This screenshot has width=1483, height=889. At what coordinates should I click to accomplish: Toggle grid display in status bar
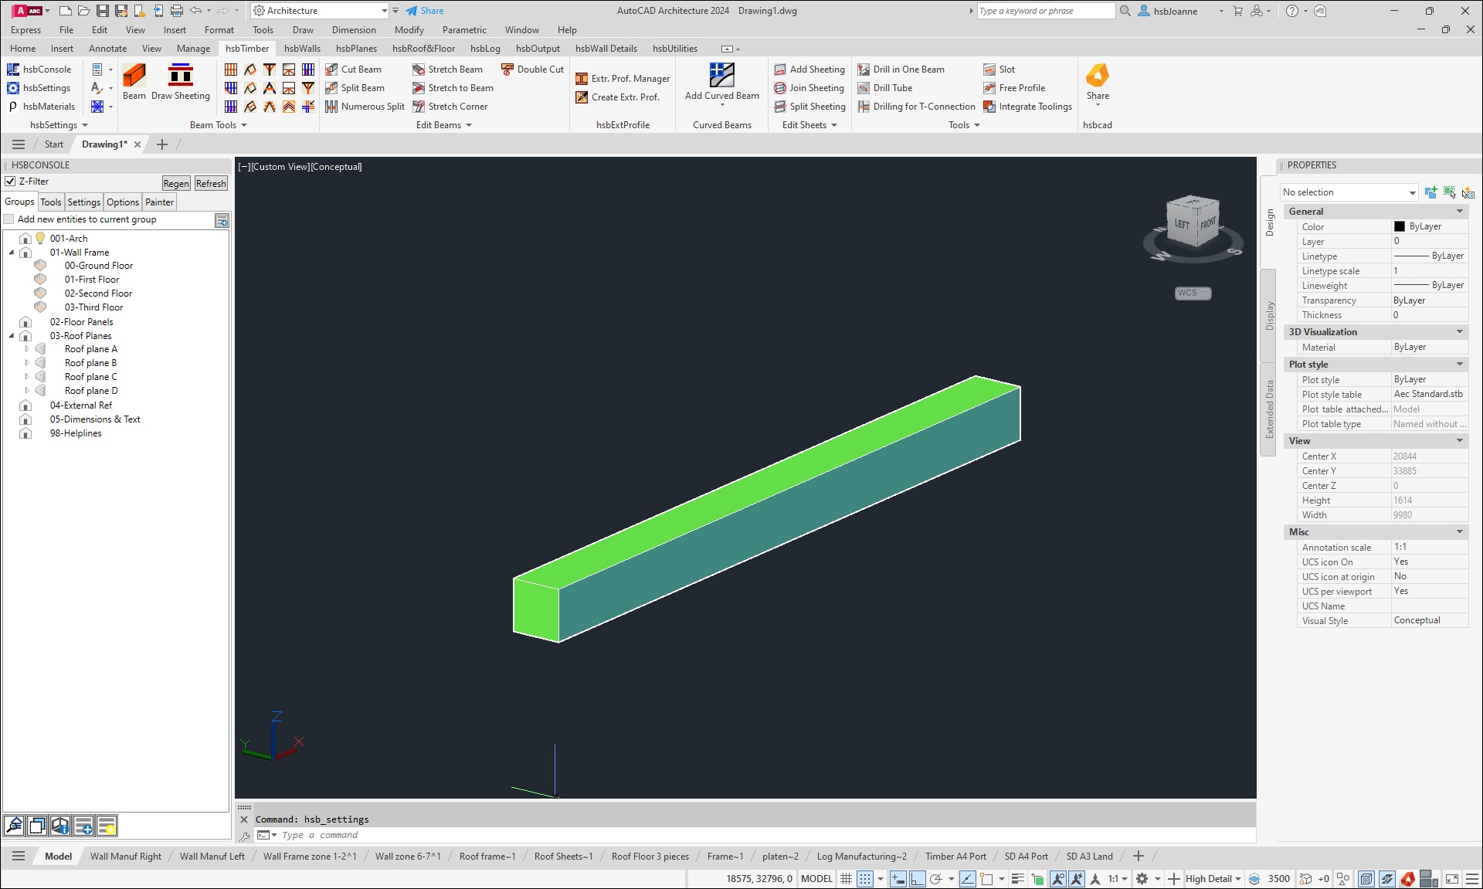coord(846,879)
